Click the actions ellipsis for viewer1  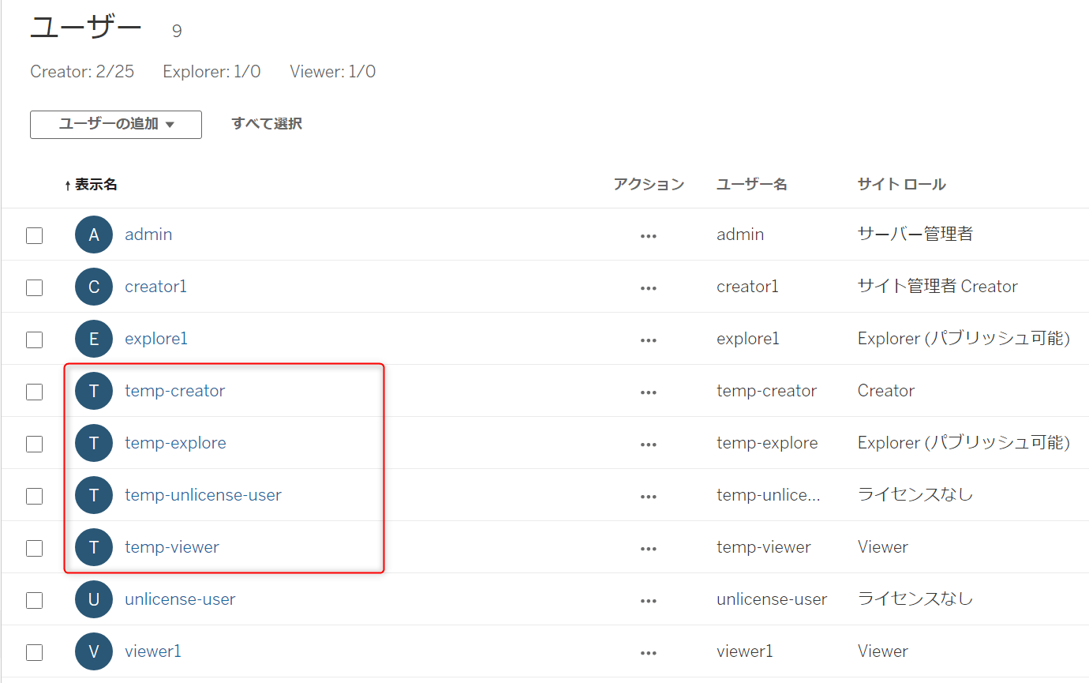pyautogui.click(x=648, y=651)
